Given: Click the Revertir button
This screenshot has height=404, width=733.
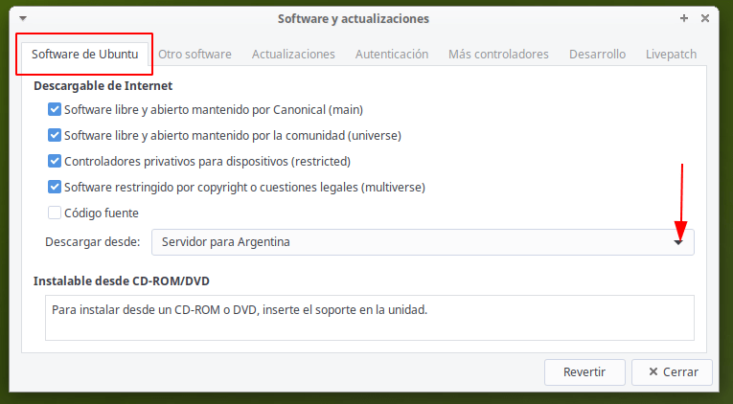Looking at the screenshot, I should [x=584, y=372].
